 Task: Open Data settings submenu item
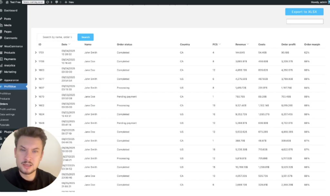point(7,114)
